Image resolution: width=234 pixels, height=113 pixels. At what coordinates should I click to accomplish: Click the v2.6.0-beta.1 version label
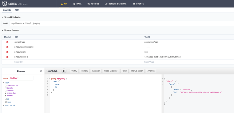[x=23, y=4]
